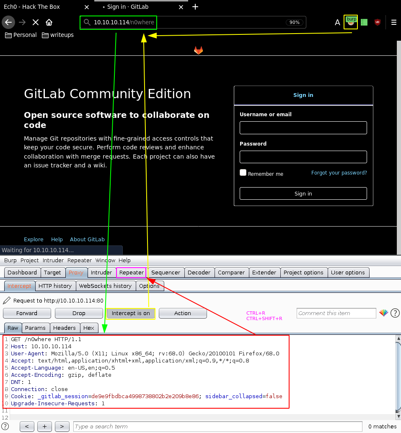Select the Proxy tab

(x=76, y=273)
